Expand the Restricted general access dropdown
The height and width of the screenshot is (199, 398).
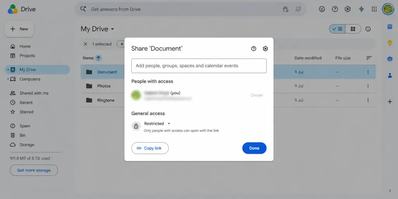click(x=157, y=124)
